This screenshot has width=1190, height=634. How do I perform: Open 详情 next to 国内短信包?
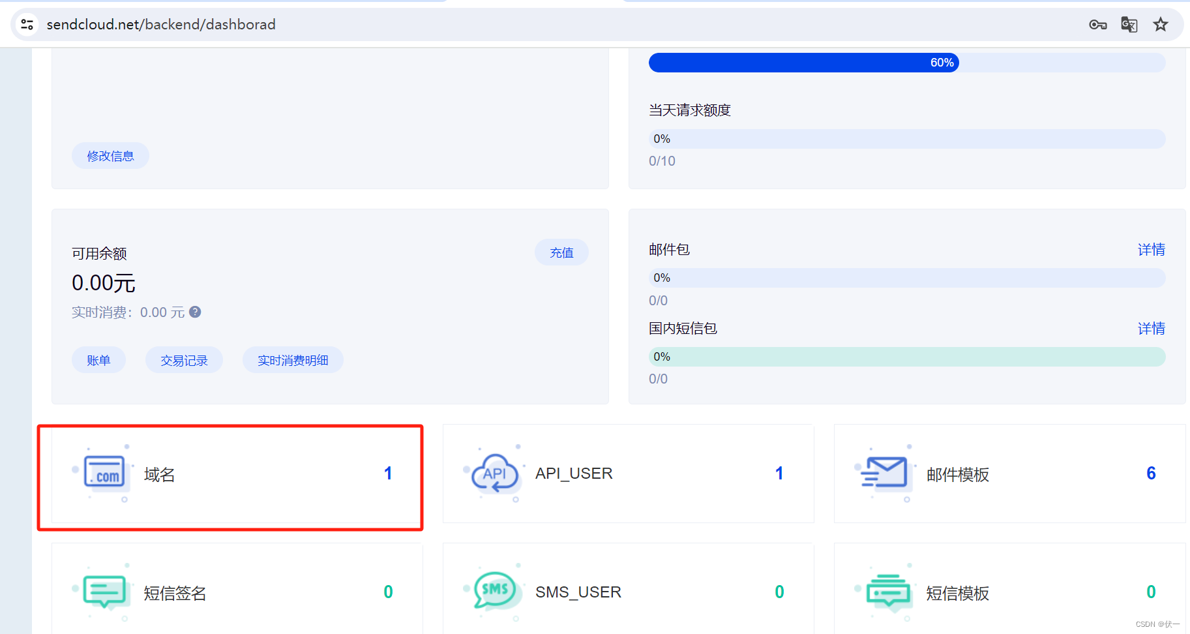click(x=1151, y=328)
